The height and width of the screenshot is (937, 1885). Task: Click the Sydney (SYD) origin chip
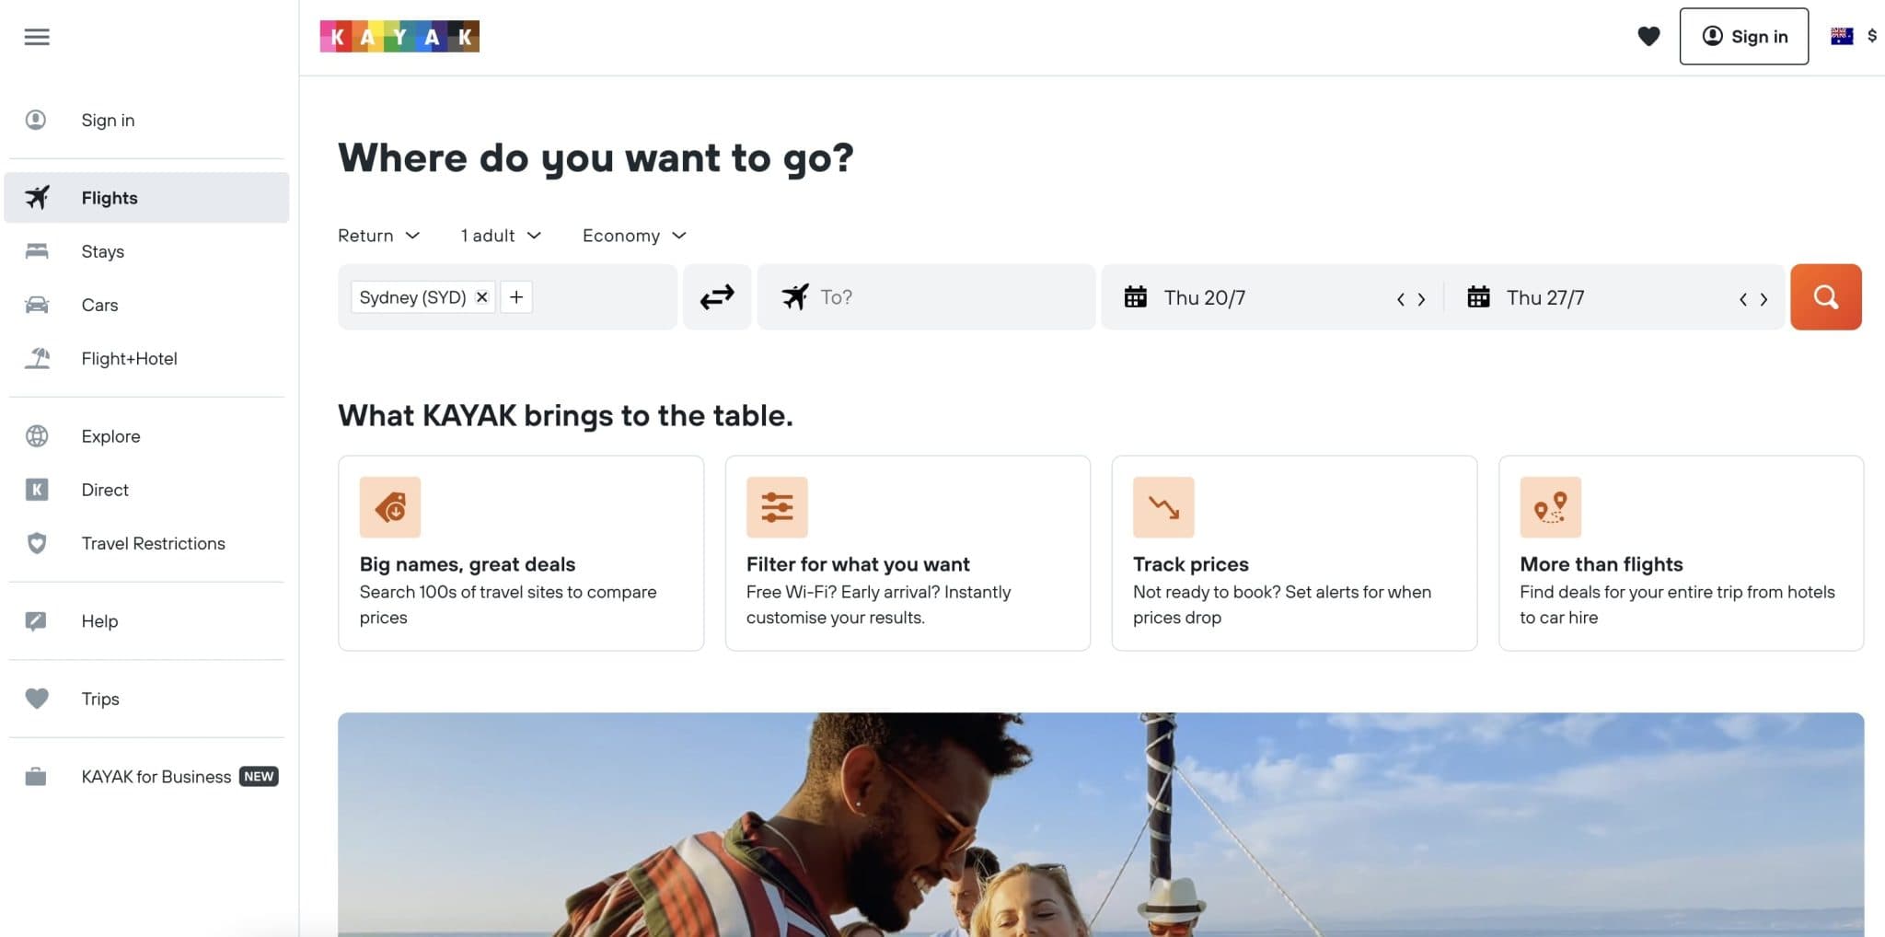412,297
